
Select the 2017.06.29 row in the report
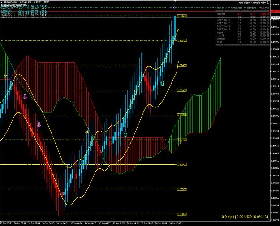click(243, 20)
